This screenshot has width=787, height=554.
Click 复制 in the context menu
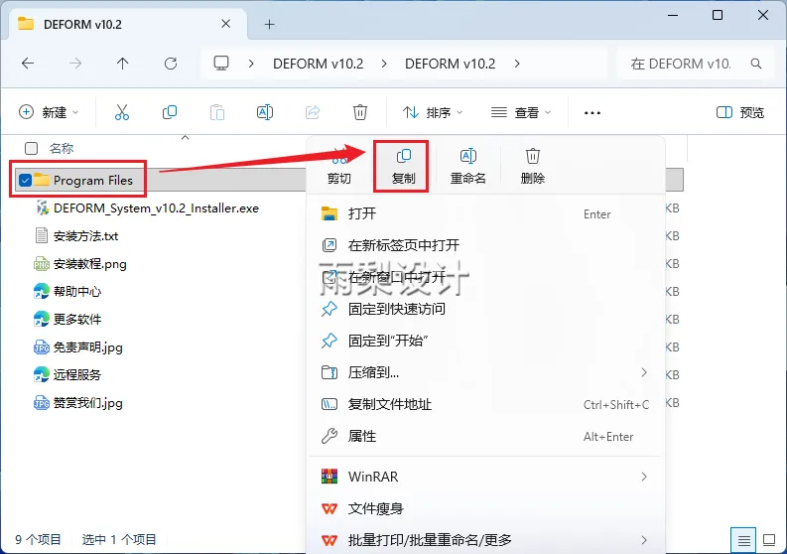(403, 166)
